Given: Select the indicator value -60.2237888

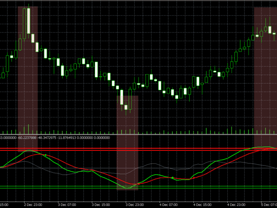Looking at the screenshot, I should (x=27, y=138).
